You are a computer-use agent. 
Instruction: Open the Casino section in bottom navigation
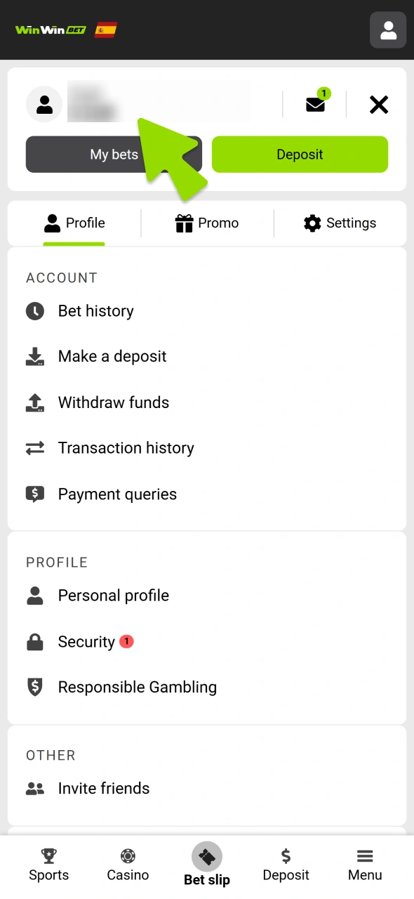(x=127, y=864)
